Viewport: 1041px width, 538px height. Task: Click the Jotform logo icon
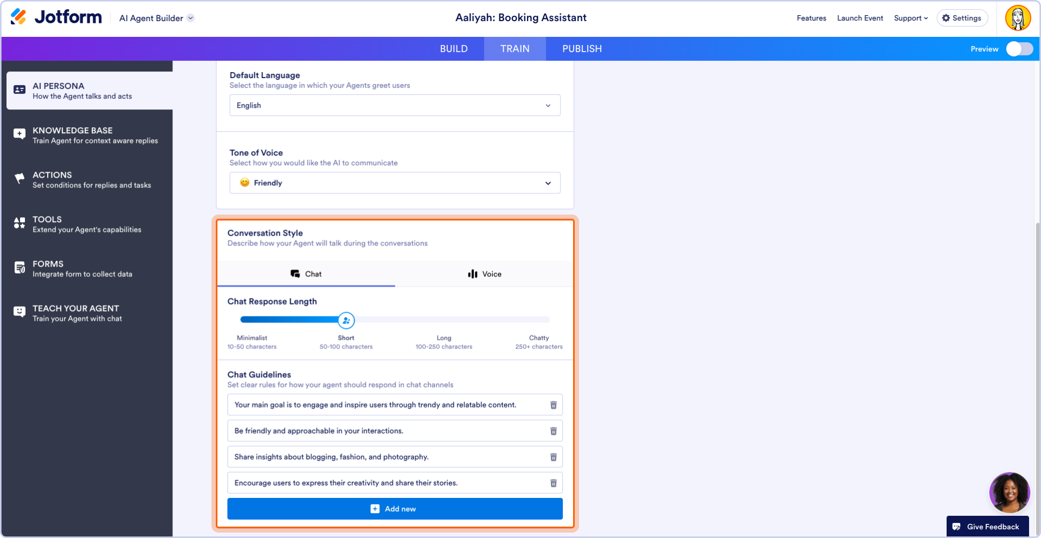tap(18, 17)
